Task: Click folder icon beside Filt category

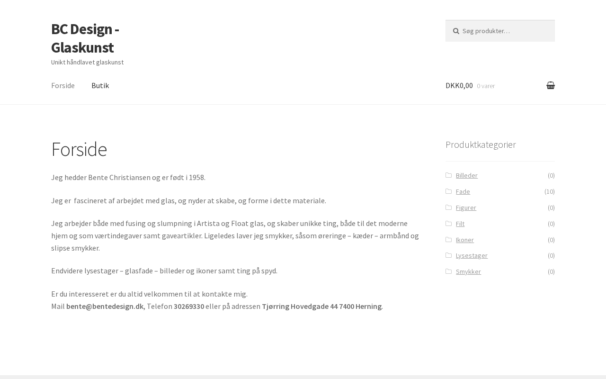Action: point(448,224)
